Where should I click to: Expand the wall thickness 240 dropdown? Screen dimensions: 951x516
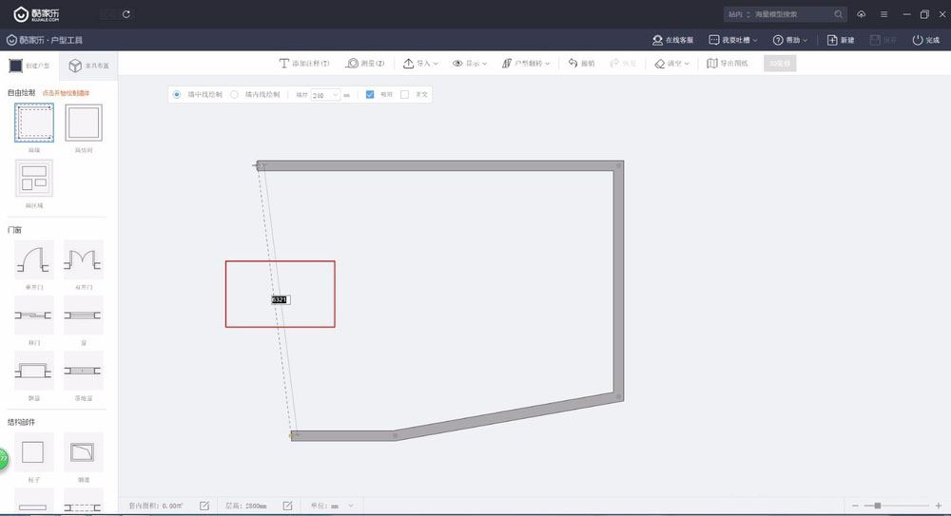pos(336,95)
